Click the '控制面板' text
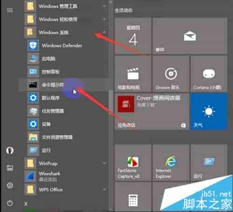 51,72
